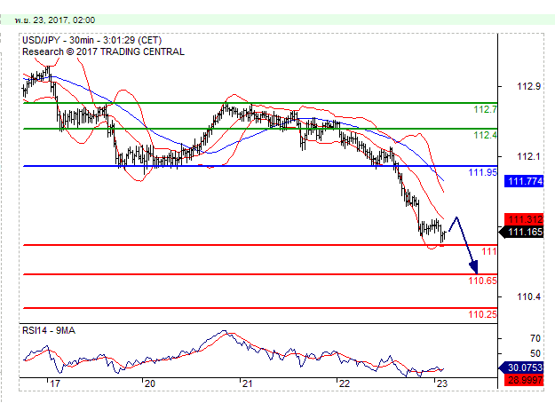Click the 'RSI14 - 9MA' indicator label
This screenshot has width=555, height=403.
(x=49, y=331)
